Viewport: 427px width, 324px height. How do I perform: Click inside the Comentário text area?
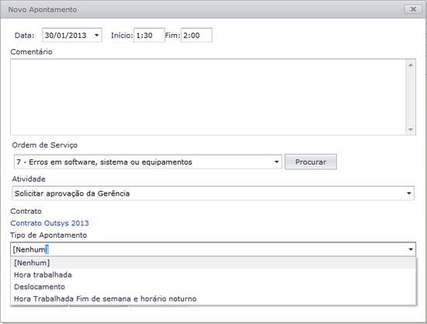pos(208,97)
